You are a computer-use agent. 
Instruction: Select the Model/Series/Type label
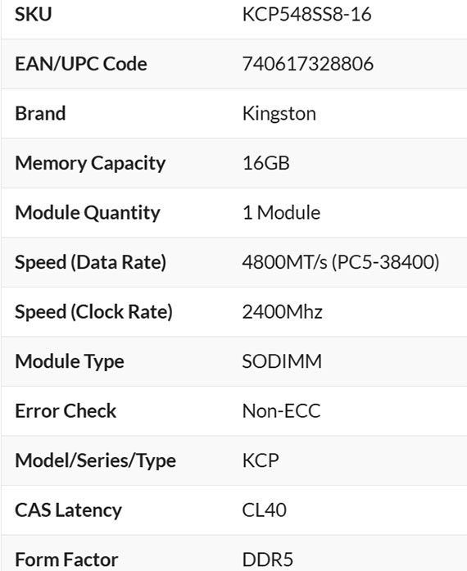pyautogui.click(x=95, y=460)
